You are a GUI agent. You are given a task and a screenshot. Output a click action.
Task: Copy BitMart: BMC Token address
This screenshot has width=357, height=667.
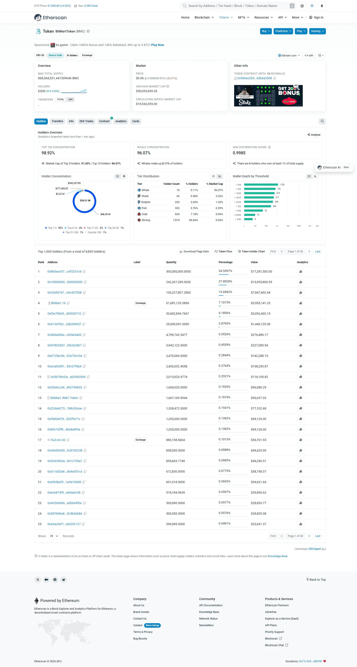pyautogui.click(x=81, y=398)
